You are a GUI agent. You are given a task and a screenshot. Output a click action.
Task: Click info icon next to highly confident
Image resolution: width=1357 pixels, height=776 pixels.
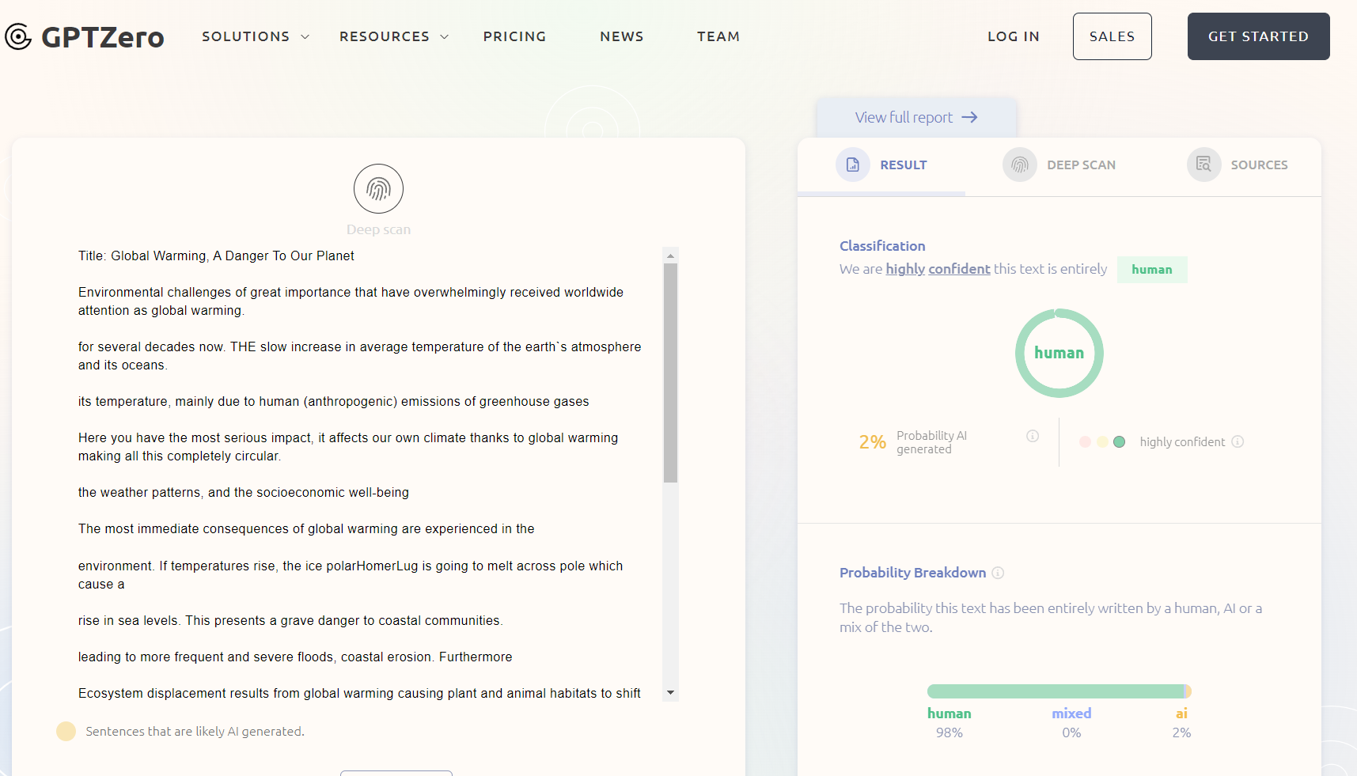pyautogui.click(x=1238, y=441)
